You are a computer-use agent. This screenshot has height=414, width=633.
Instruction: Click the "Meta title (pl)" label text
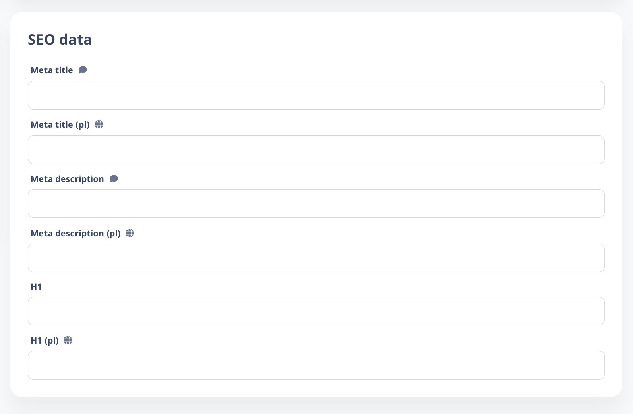click(x=60, y=125)
